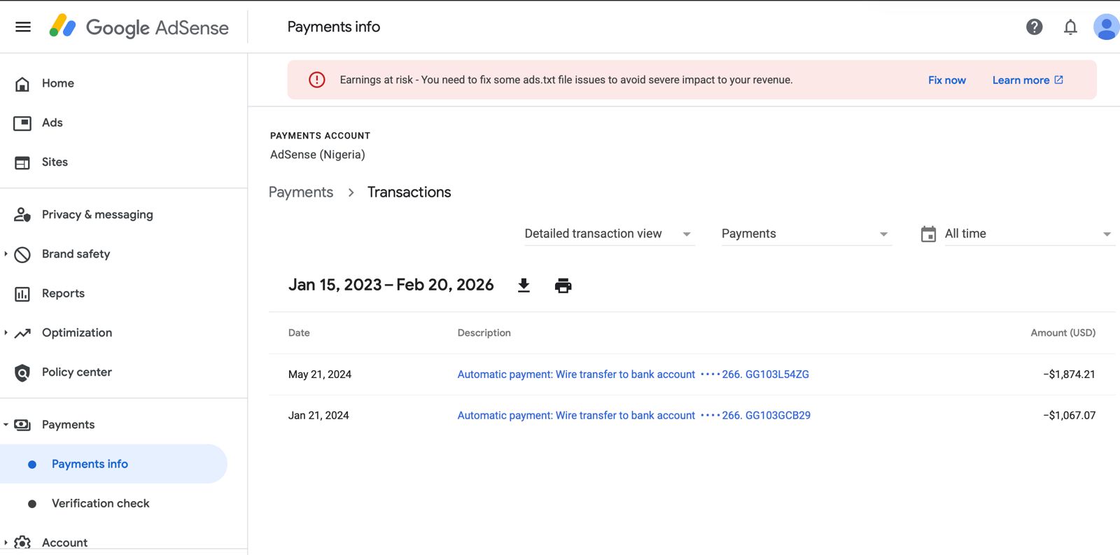Click the Google AdSense logo
1120x555 pixels.
139,27
